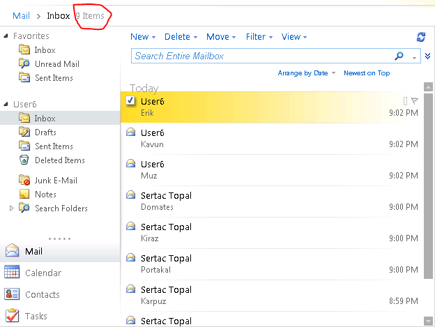The width and height of the screenshot is (435, 327).
Task: Toggle Newest on Top sort order
Action: 367,73
